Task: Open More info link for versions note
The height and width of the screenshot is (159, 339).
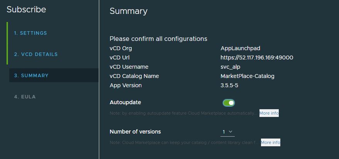Action: pos(271,142)
